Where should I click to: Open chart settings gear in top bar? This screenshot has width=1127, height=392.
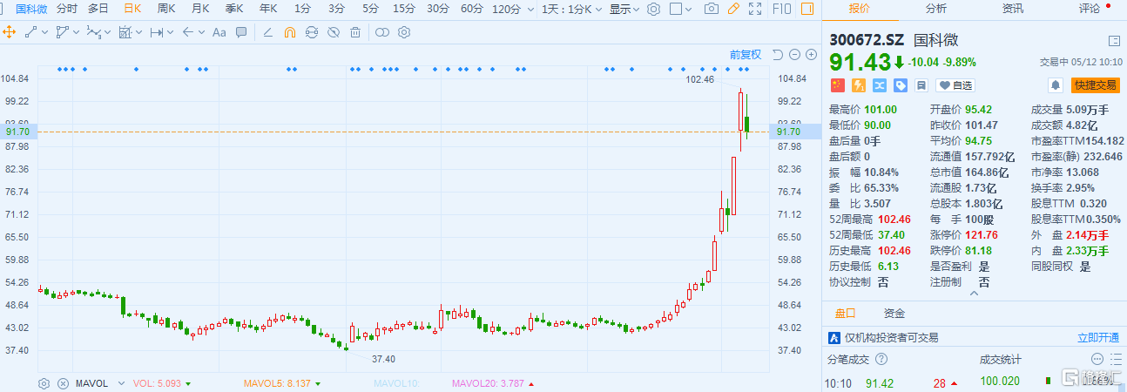click(654, 9)
